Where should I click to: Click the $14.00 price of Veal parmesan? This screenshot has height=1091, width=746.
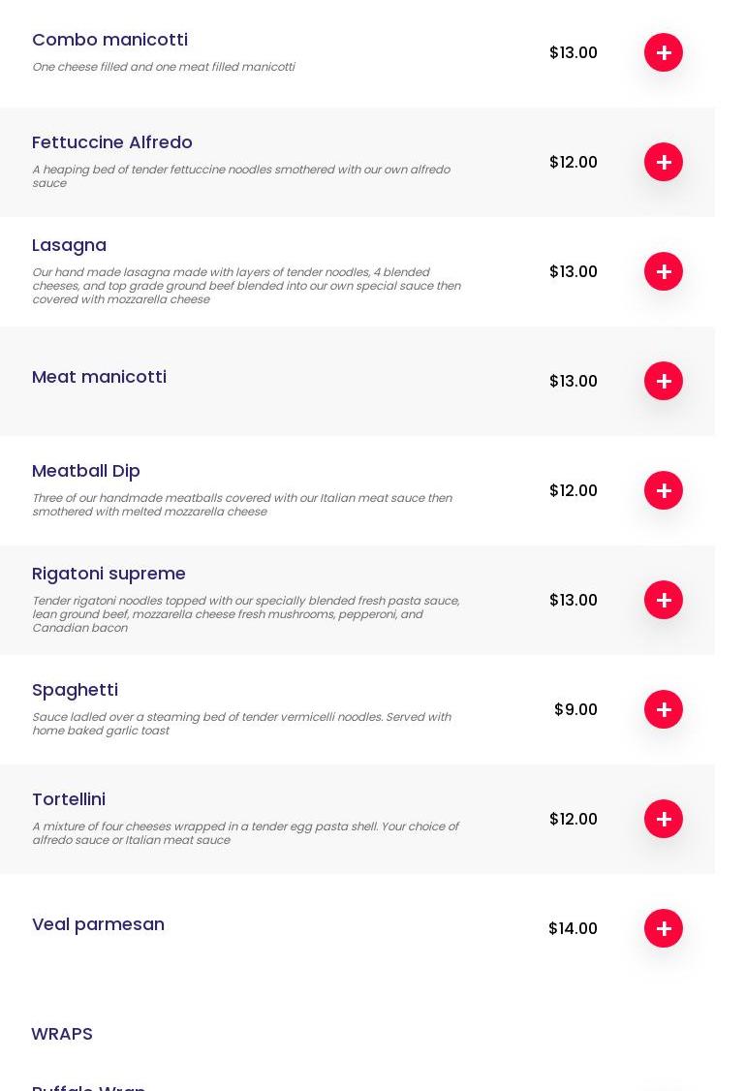573,928
